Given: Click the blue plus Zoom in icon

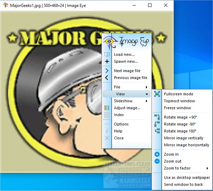Looking at the screenshot, I should click(x=157, y=154).
